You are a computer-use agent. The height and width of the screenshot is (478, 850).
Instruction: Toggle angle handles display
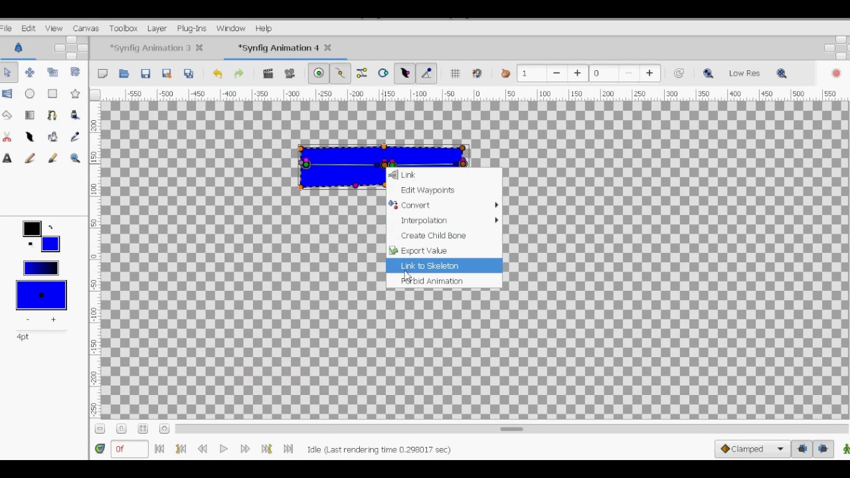(x=426, y=74)
